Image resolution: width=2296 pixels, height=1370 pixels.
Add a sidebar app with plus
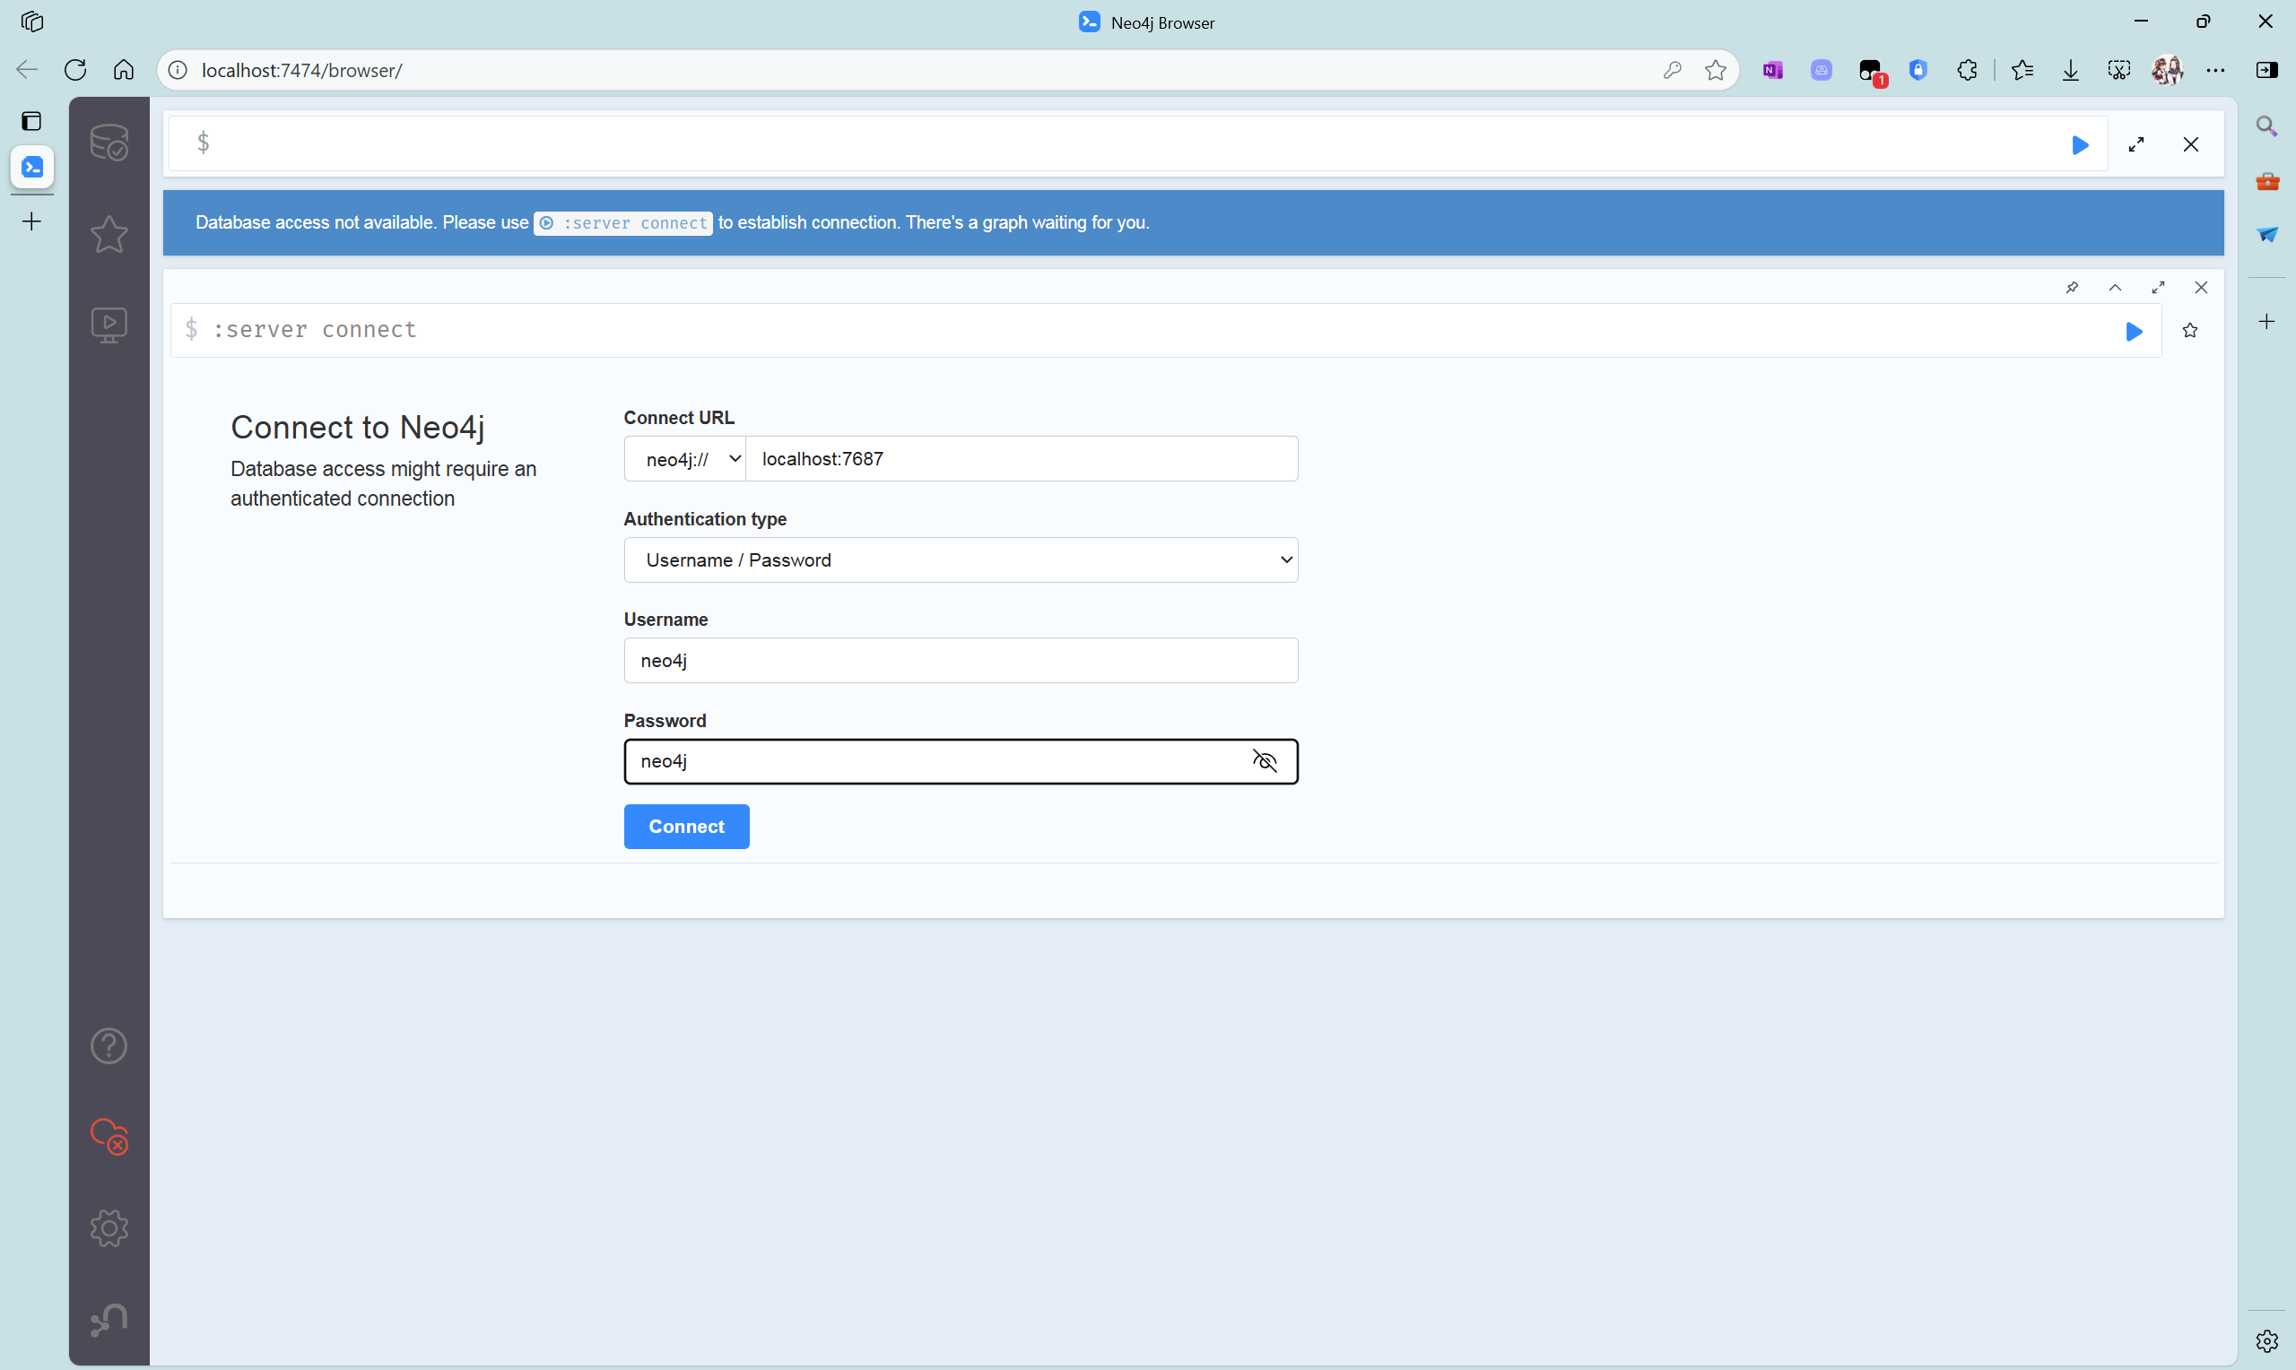click(x=2266, y=321)
